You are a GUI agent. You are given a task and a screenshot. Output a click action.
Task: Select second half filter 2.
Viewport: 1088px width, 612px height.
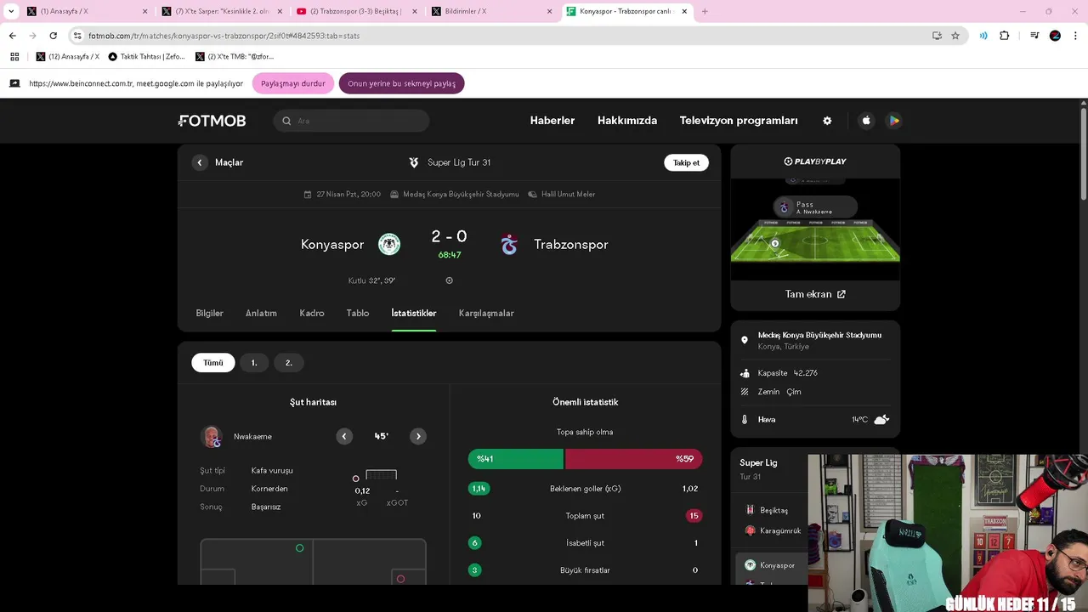pyautogui.click(x=288, y=363)
